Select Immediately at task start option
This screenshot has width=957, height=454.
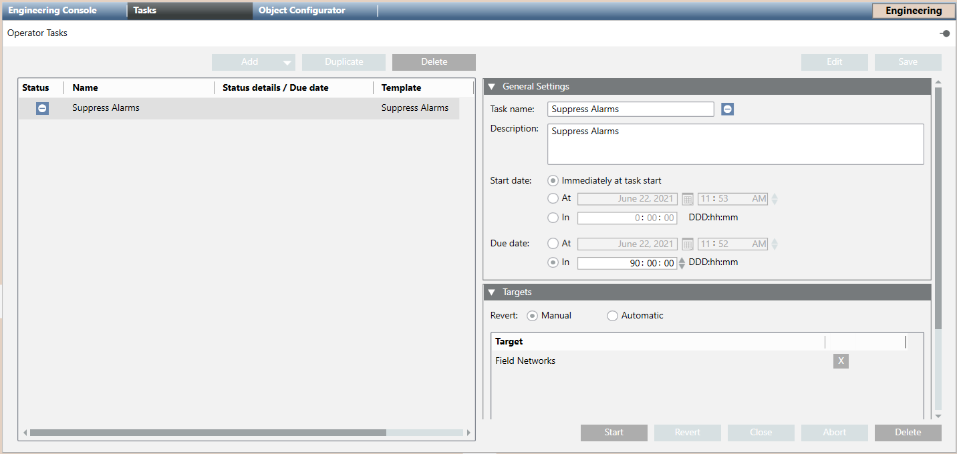point(553,180)
